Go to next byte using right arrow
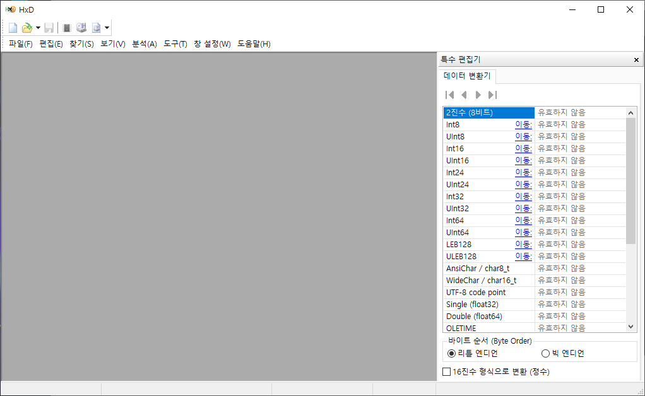The height and width of the screenshot is (396, 645). (478, 95)
